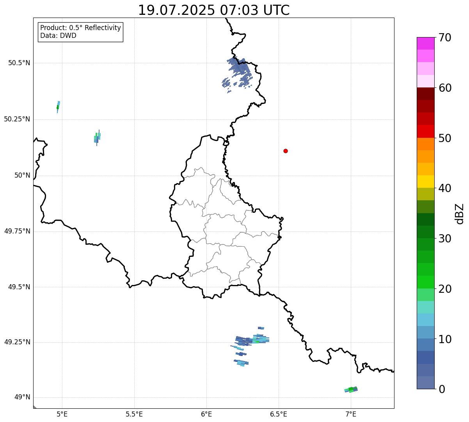
Task: Click the bright green colorbar swatch above 20
Action: click(425, 282)
